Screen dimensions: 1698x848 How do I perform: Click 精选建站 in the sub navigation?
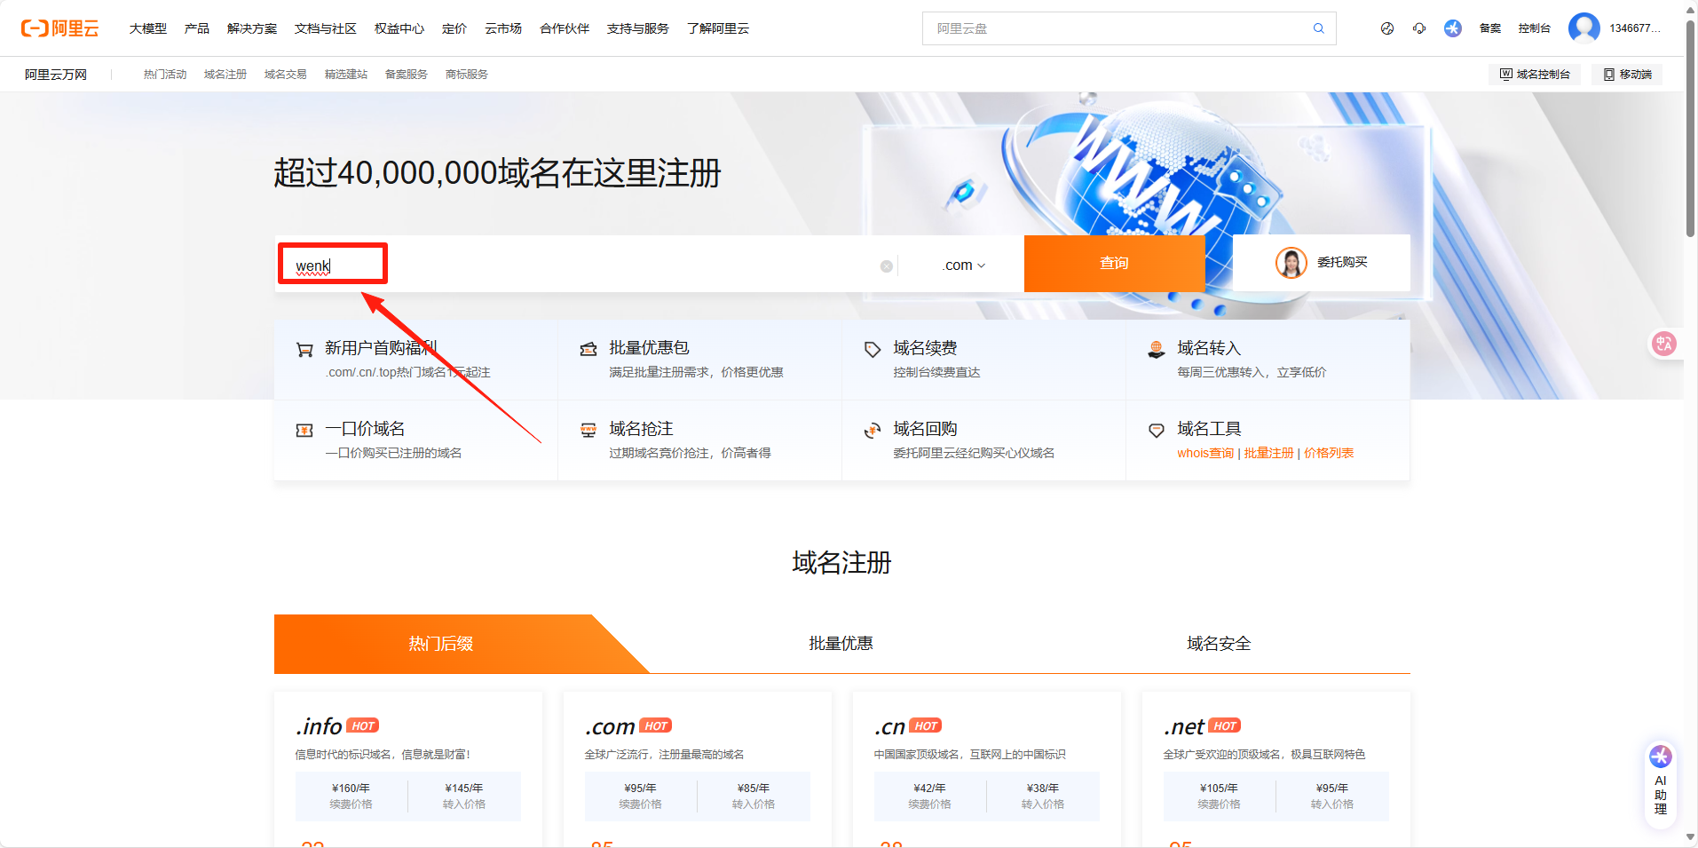click(x=346, y=75)
